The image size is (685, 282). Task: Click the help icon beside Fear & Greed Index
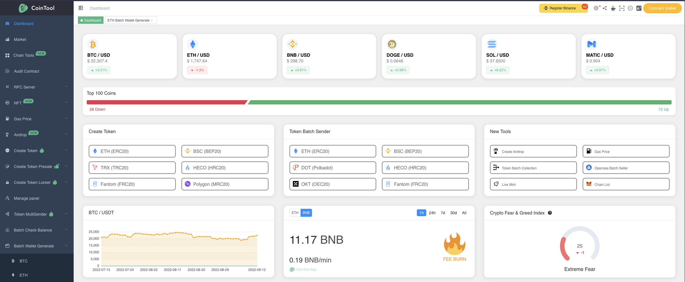[550, 213]
